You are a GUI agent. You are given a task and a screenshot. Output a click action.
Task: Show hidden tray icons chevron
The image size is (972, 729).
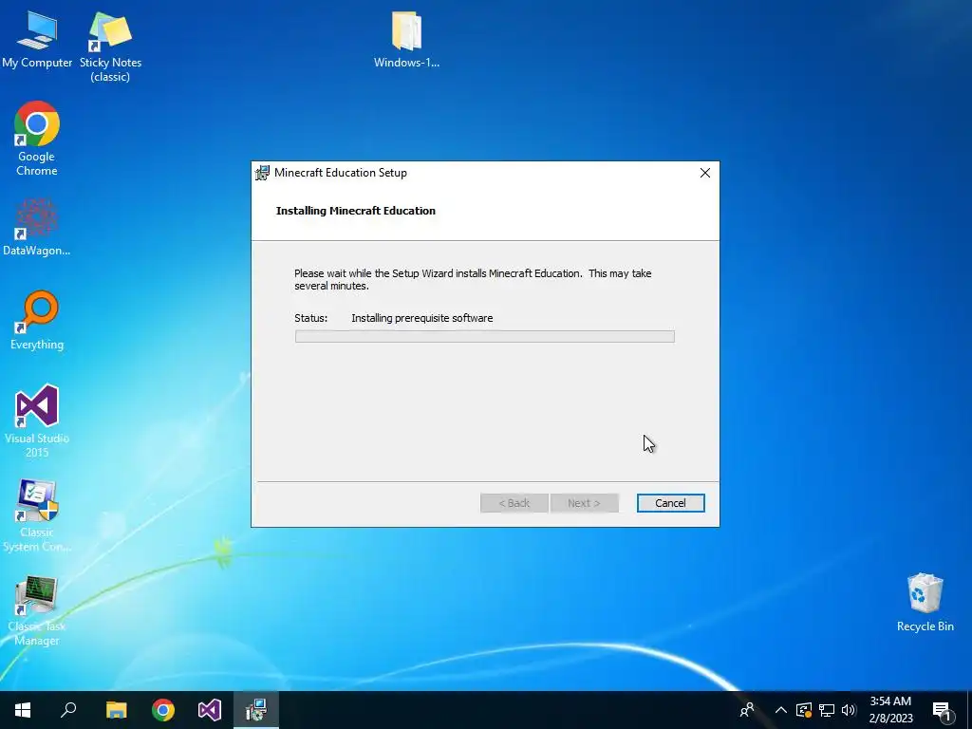pos(781,710)
